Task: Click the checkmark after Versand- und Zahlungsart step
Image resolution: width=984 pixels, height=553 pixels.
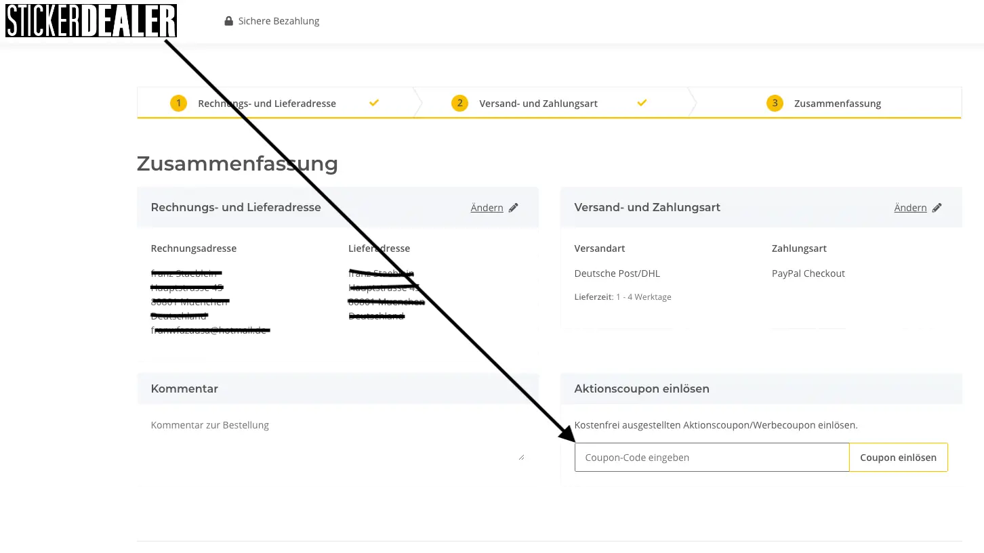Action: [642, 103]
